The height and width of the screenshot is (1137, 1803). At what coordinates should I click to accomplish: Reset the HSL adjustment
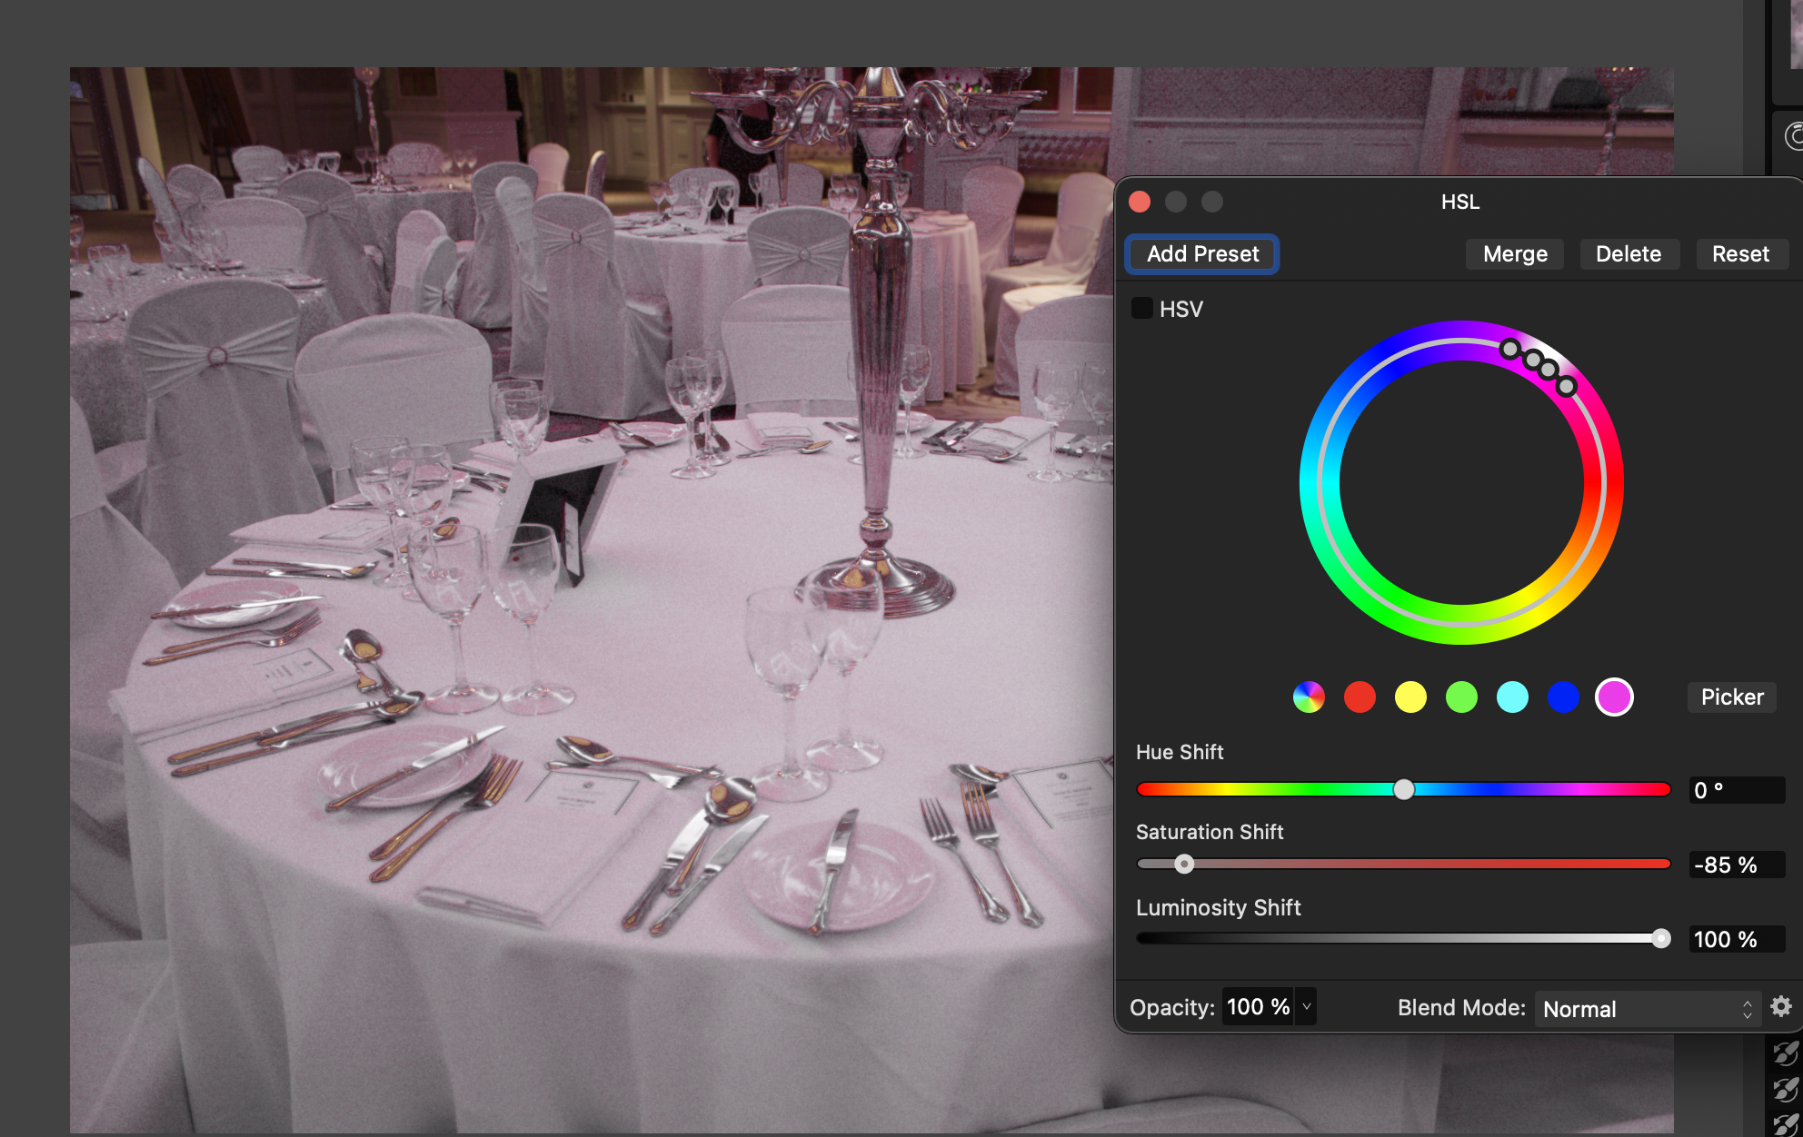click(x=1740, y=254)
